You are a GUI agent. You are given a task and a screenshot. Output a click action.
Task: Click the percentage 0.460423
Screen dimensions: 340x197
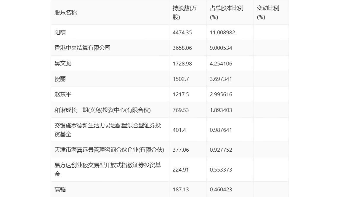tap(221, 189)
